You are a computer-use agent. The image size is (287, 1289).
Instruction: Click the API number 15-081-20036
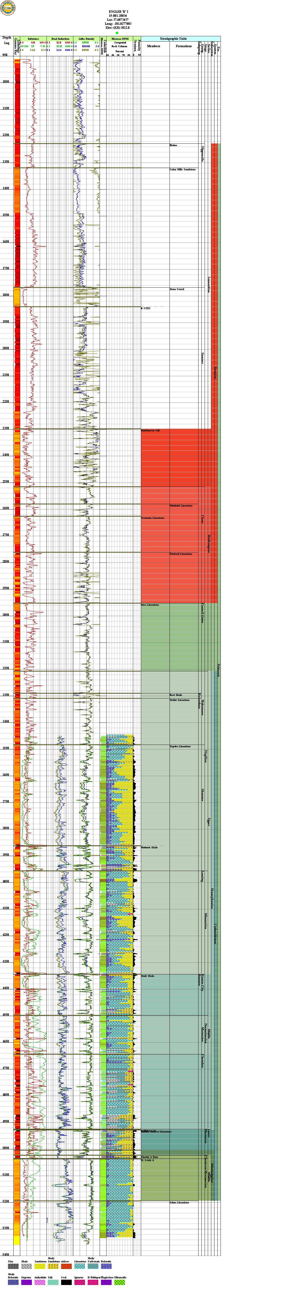118,15
